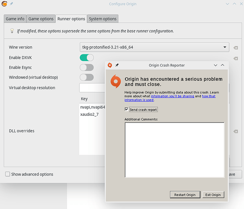Uncheck the Send crash report checkbox
244x209 pixels.
[126, 109]
